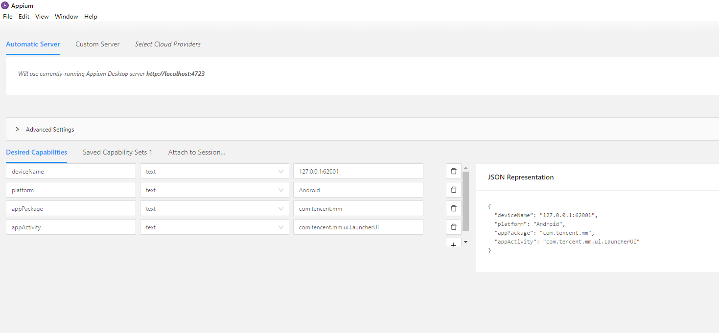Switch to Attach to Session tab

coord(197,152)
